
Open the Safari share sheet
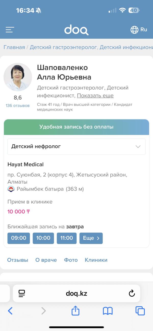[x=75, y=311]
